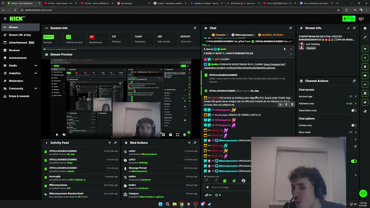Pop out the Chat panel
This screenshot has height=208, width=370.
[291, 28]
